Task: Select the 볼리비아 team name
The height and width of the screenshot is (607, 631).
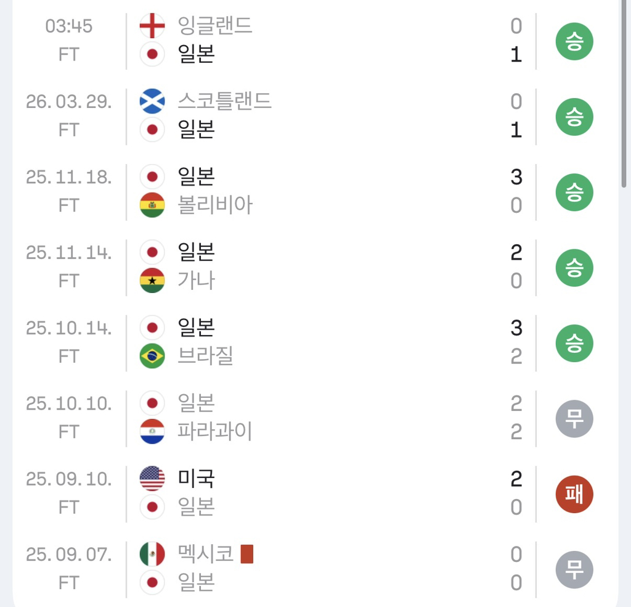Action: pos(214,205)
